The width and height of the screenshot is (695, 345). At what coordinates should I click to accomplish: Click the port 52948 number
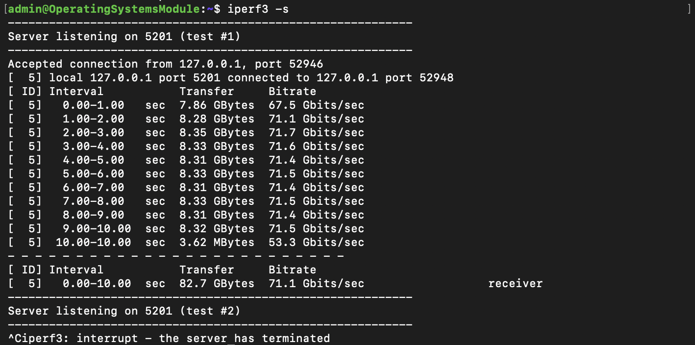point(436,78)
